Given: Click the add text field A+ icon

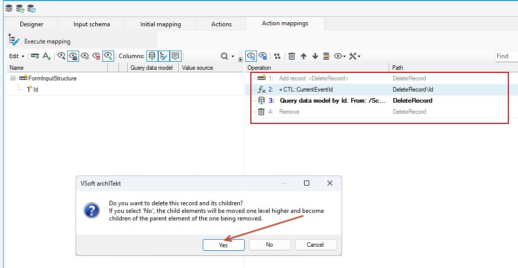Looking at the screenshot, I should pos(47,56).
